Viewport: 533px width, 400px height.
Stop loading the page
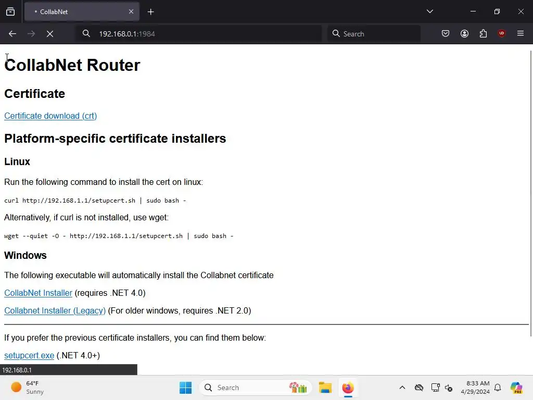[x=50, y=34]
